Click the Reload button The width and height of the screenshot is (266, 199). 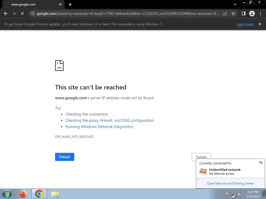65,157
